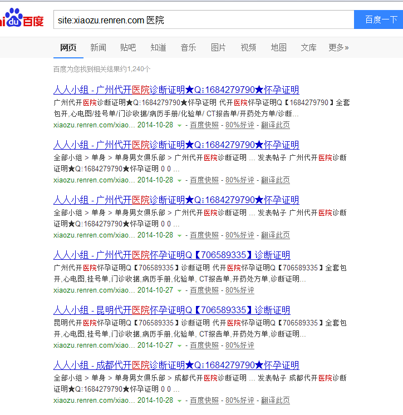Open third result 广州代开医院诊断证明 title link

[176, 200]
